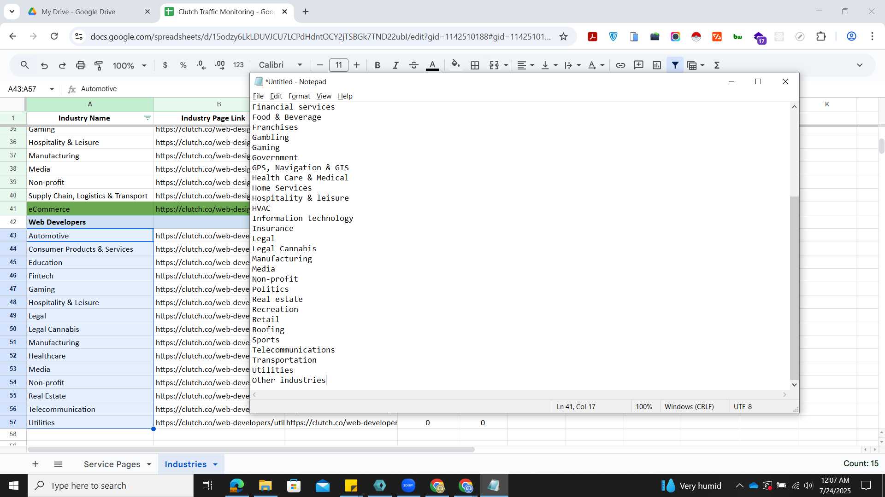
Task: Expand the merge type dropdown arrow
Action: (506, 65)
